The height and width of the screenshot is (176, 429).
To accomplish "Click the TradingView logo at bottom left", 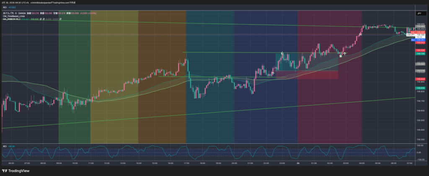I will 14,171.
